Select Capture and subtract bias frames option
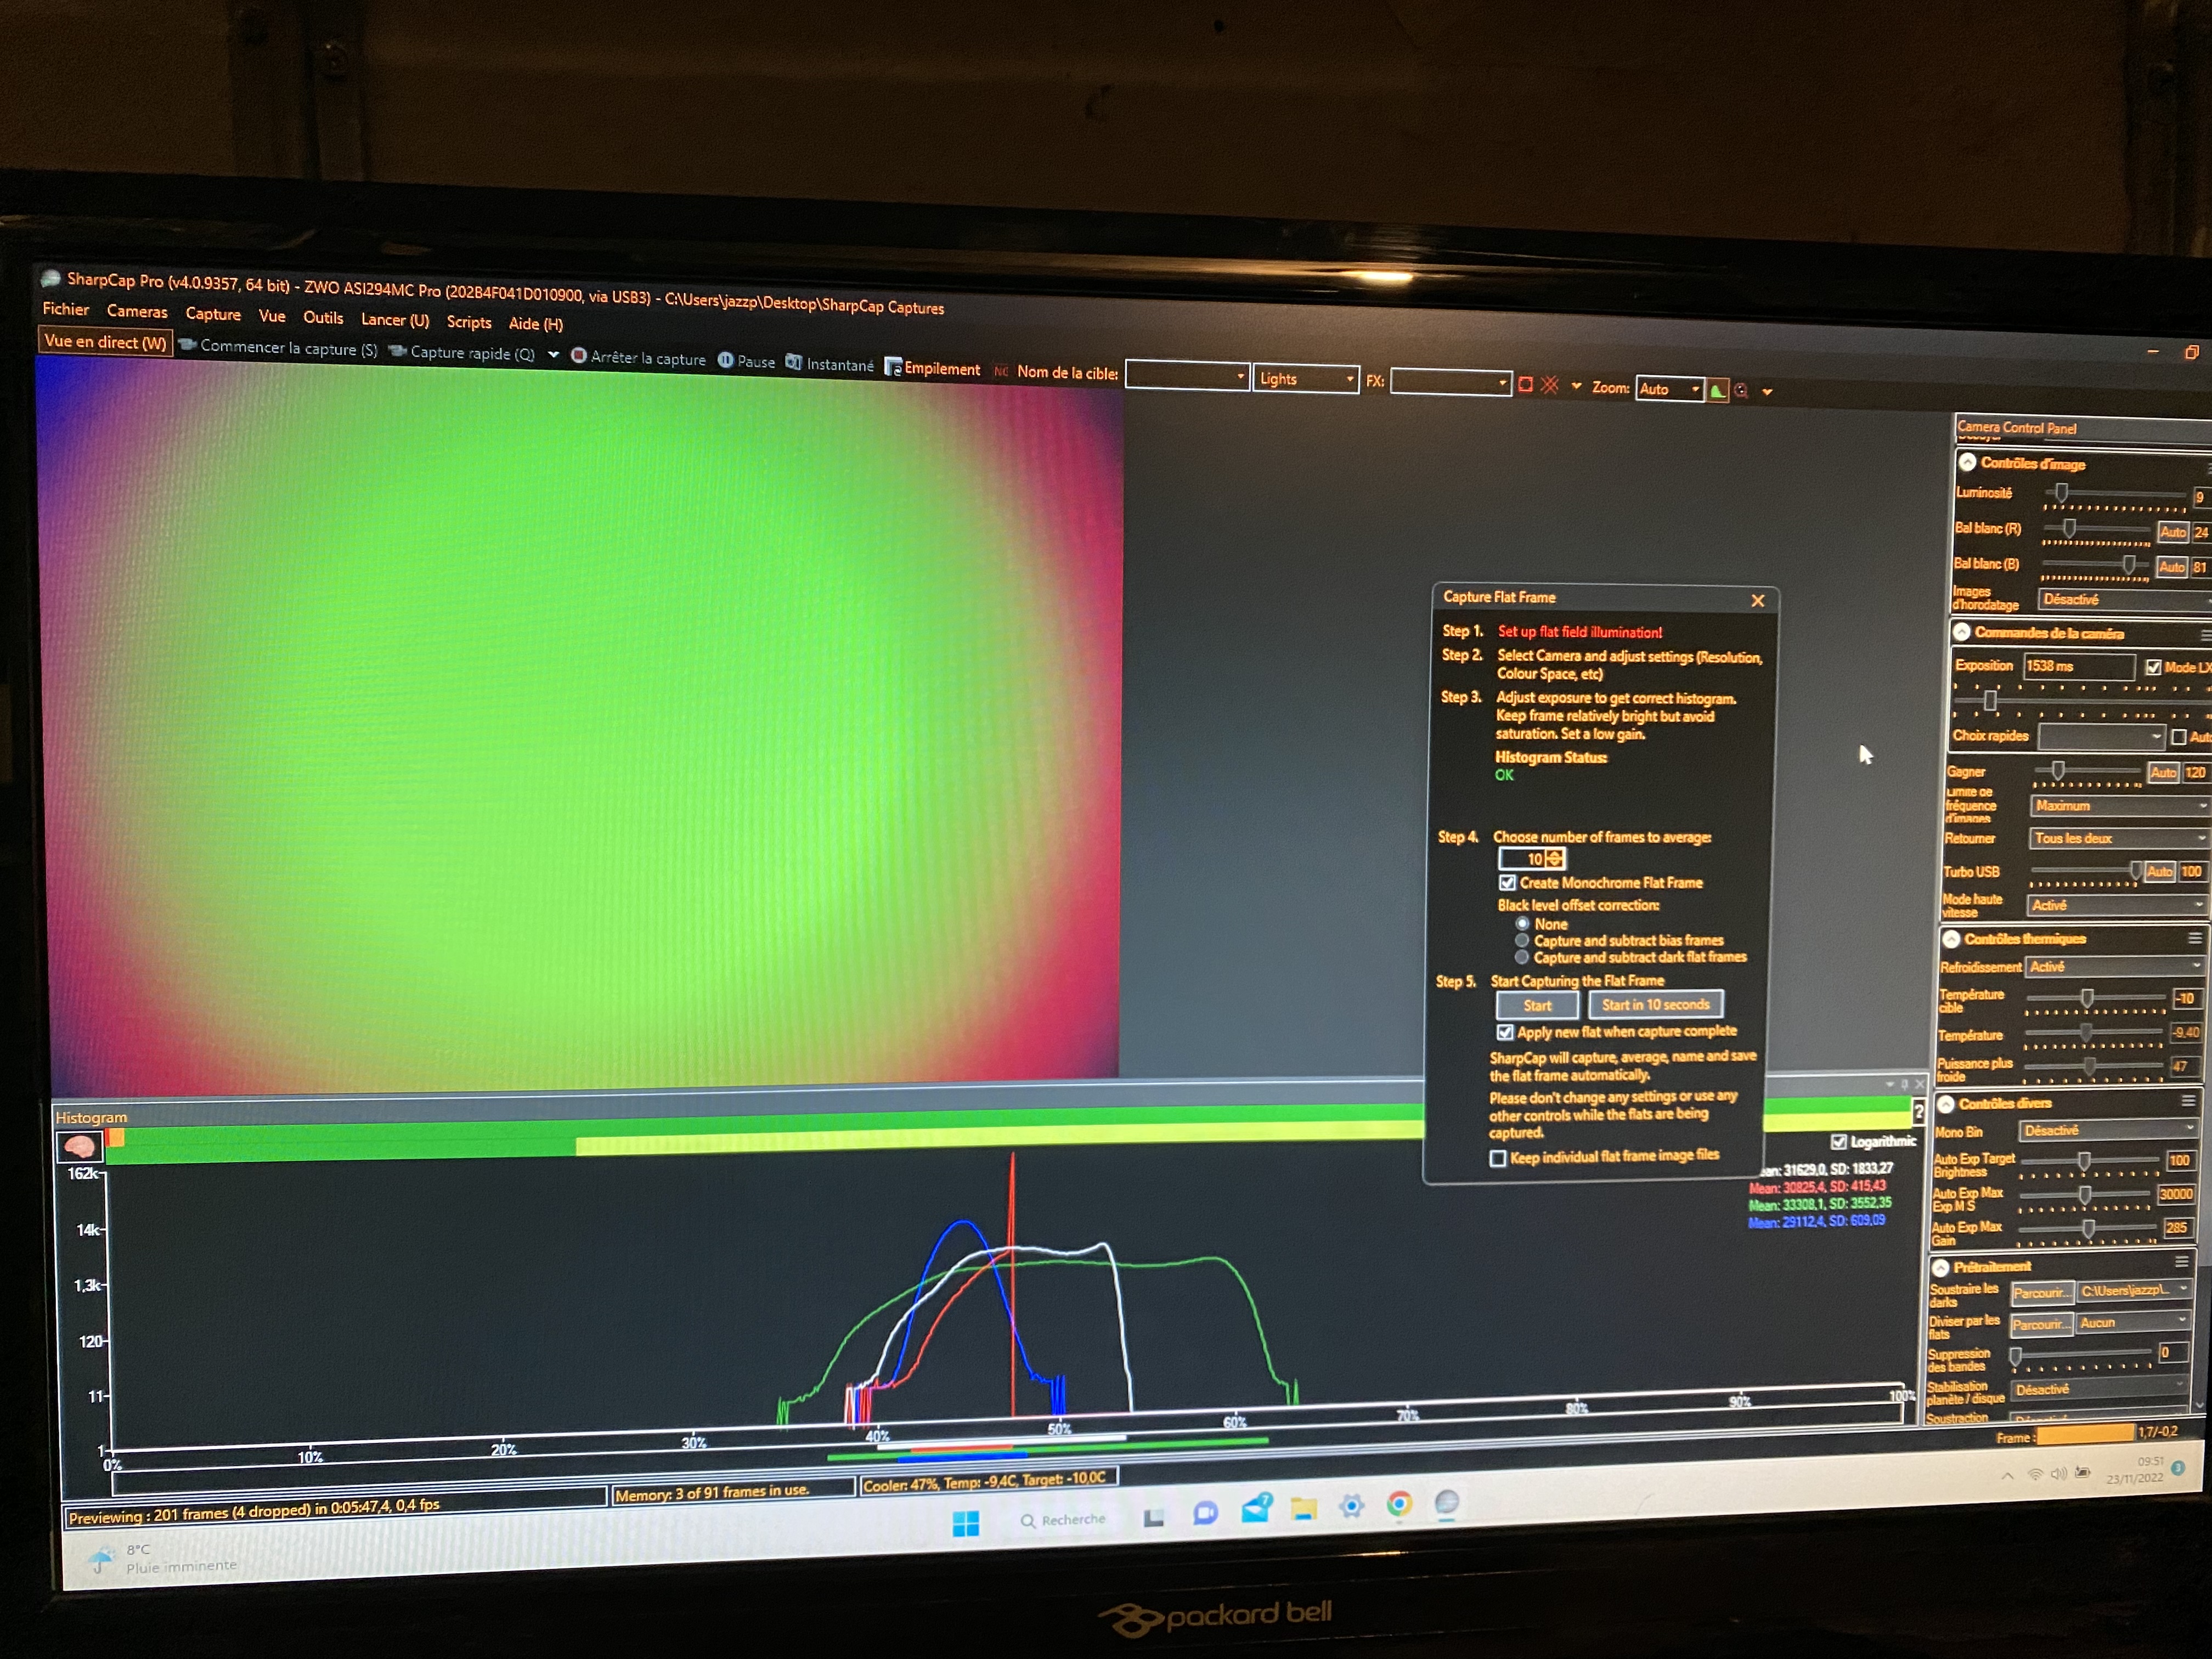 point(1522,940)
